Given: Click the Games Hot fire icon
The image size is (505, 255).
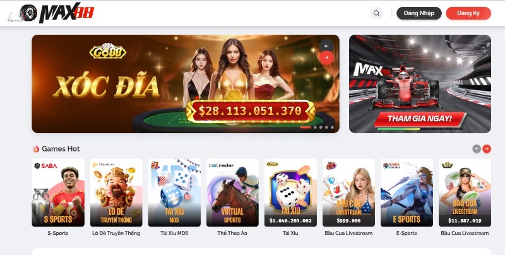Looking at the screenshot, I should pos(36,149).
